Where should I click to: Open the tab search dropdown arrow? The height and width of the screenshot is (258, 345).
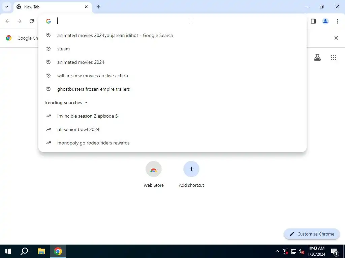(x=7, y=7)
